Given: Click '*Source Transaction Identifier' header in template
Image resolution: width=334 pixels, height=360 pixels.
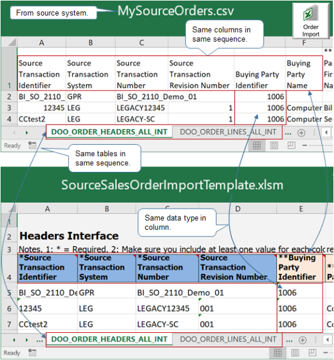Looking at the screenshot, I should (x=48, y=268).
